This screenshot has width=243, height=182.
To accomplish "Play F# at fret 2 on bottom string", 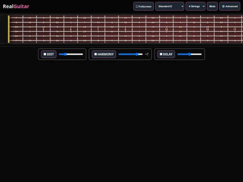I will 30,41.
